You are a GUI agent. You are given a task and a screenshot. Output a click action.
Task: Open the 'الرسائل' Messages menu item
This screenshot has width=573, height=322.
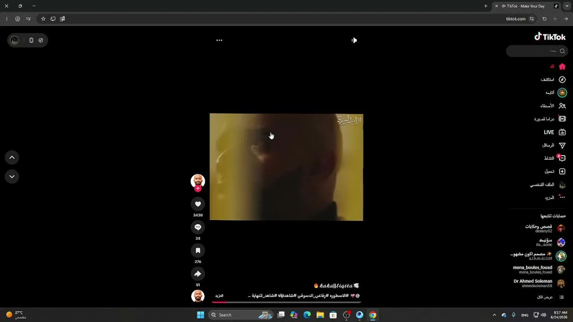[548, 145]
